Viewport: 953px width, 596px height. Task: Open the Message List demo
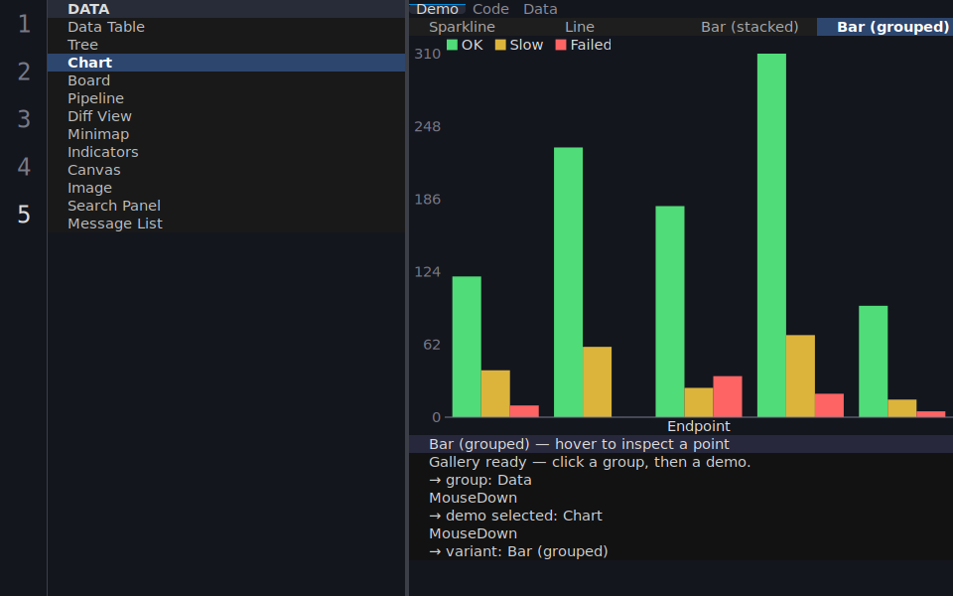(x=226, y=223)
